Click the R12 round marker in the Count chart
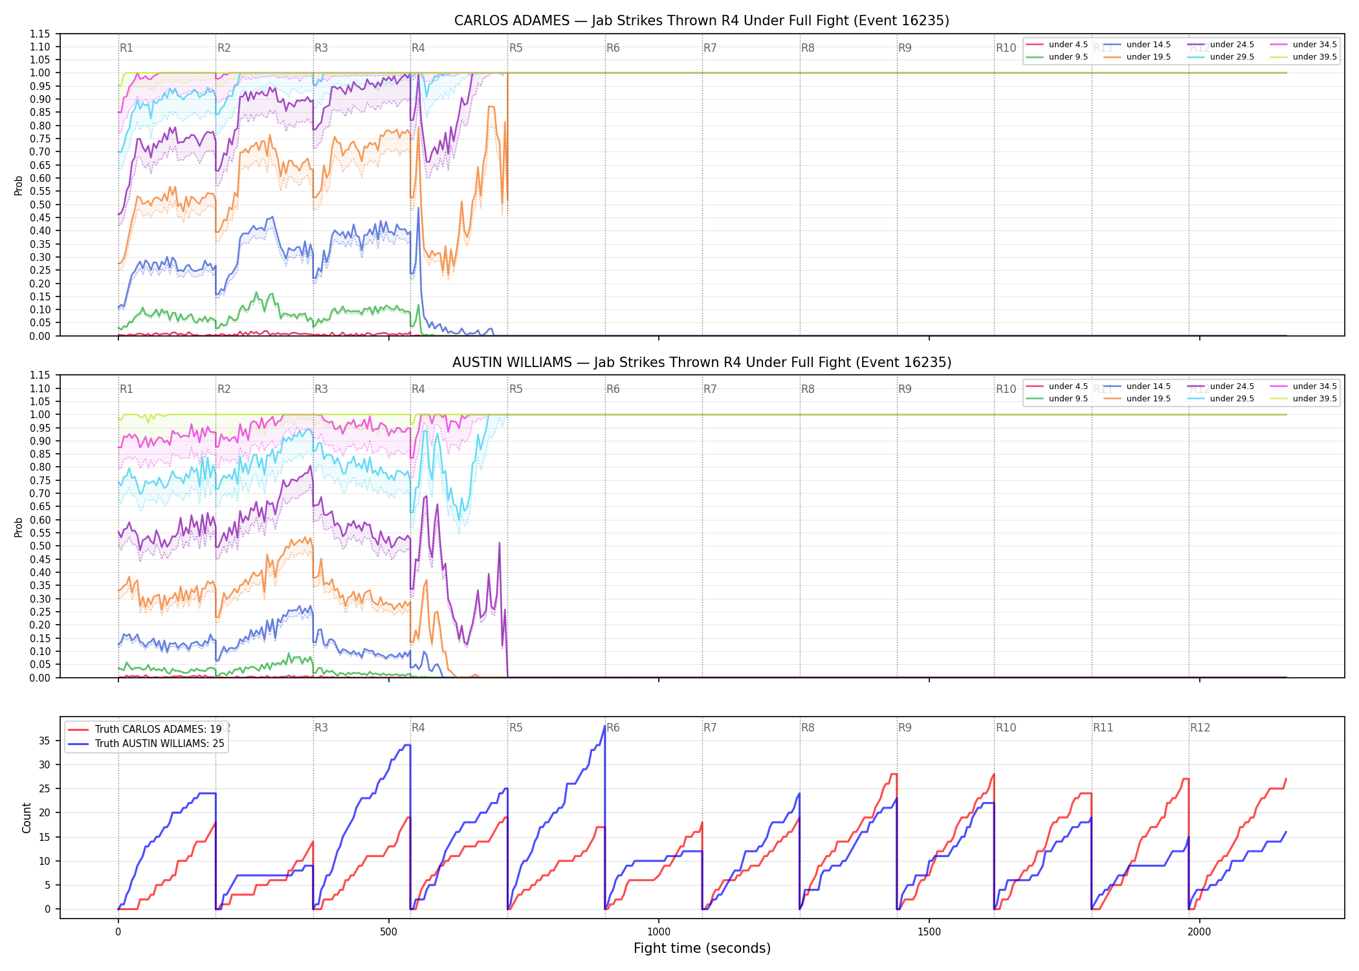The height and width of the screenshot is (971, 1359). point(1200,728)
